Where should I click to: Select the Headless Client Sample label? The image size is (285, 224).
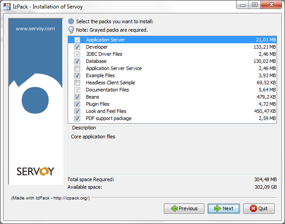(x=110, y=83)
